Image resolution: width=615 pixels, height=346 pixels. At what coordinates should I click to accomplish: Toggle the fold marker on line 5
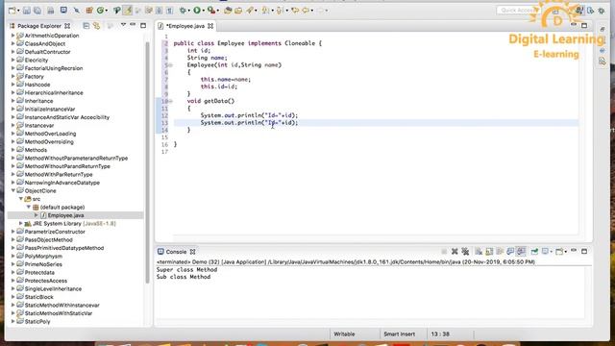point(171,65)
